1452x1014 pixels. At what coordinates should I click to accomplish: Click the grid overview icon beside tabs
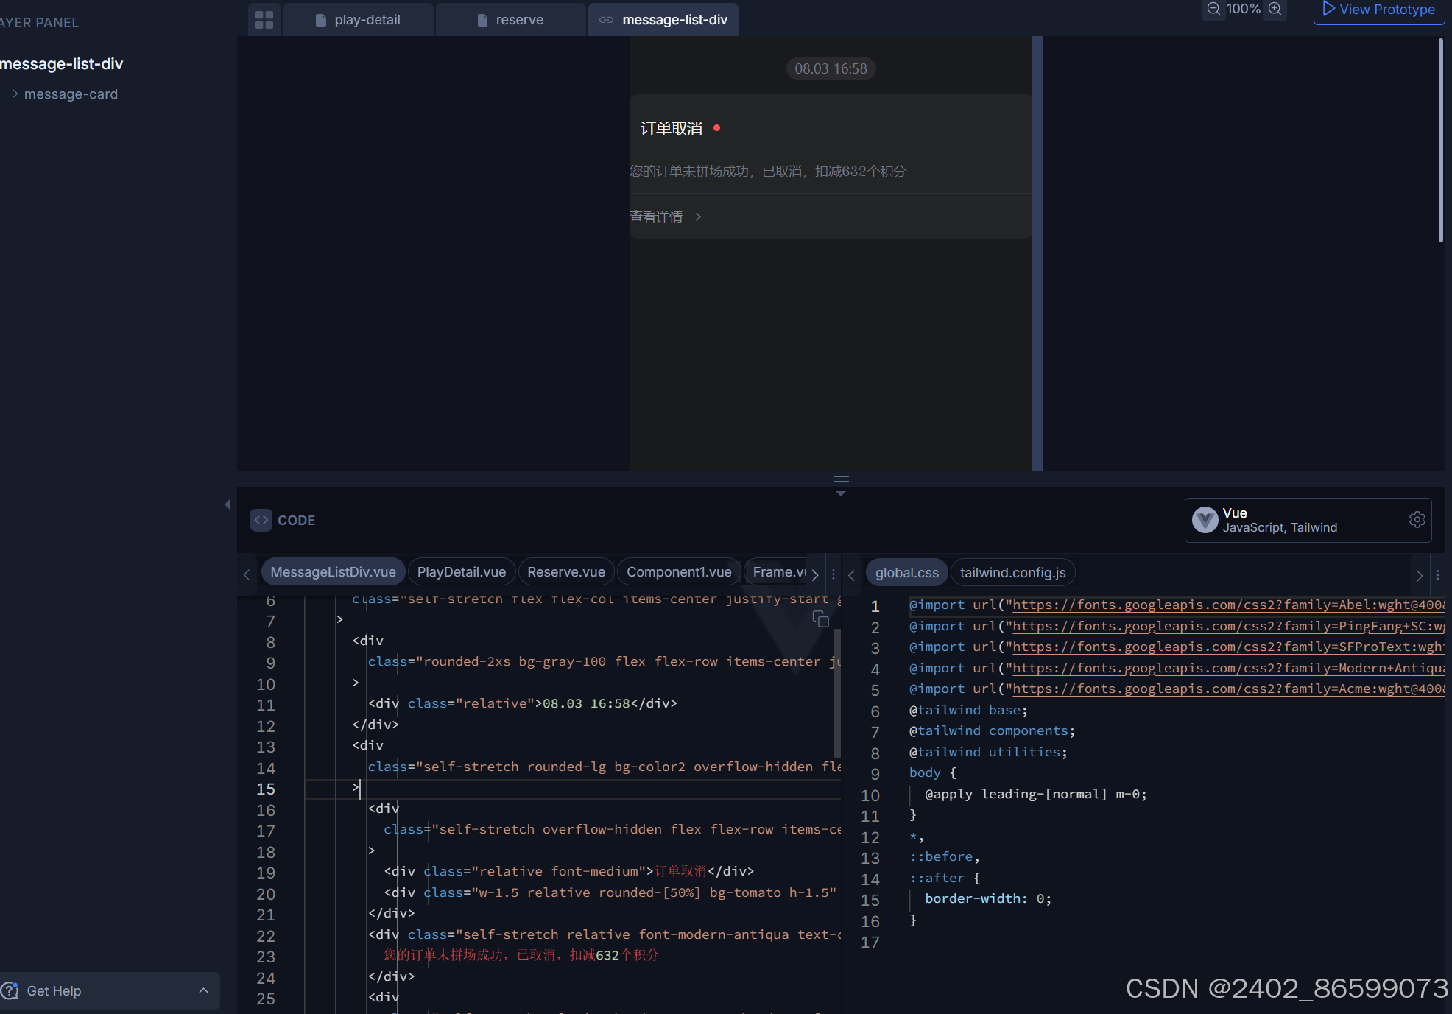click(264, 20)
